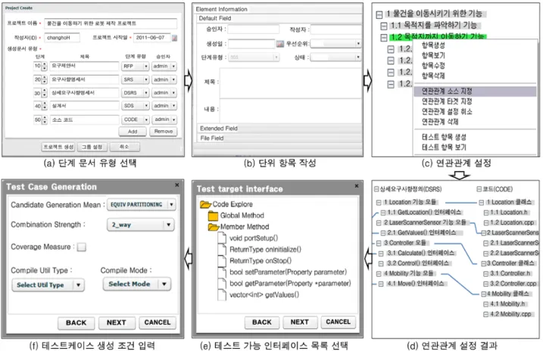Adjust stage number 50 stepper
The image size is (543, 351).
[44, 120]
